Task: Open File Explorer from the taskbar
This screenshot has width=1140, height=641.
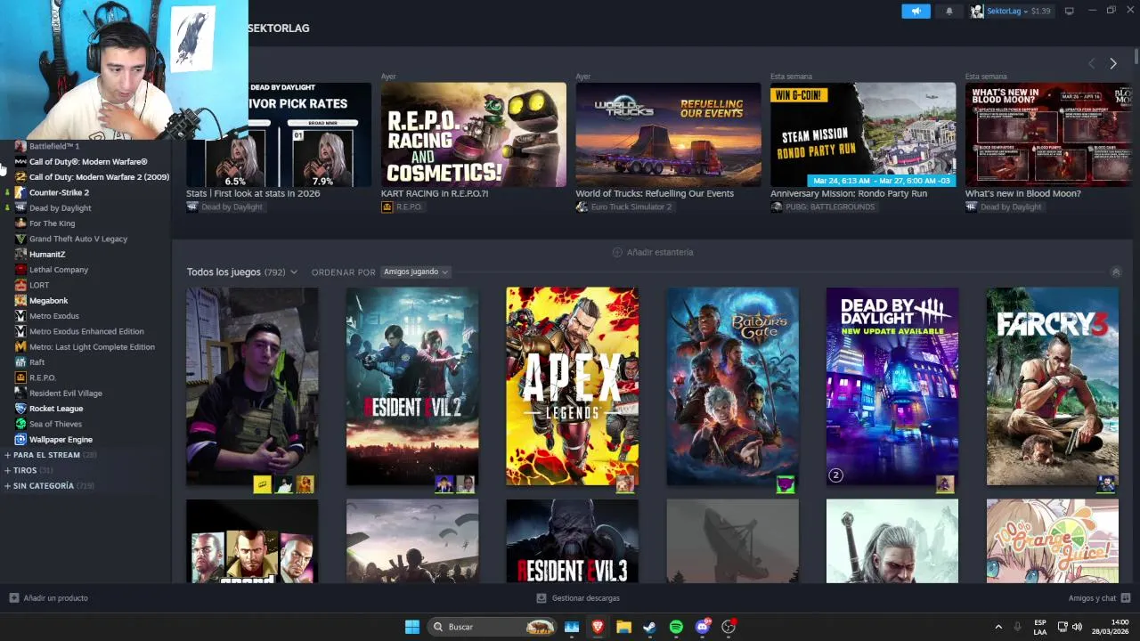Action: [623, 627]
